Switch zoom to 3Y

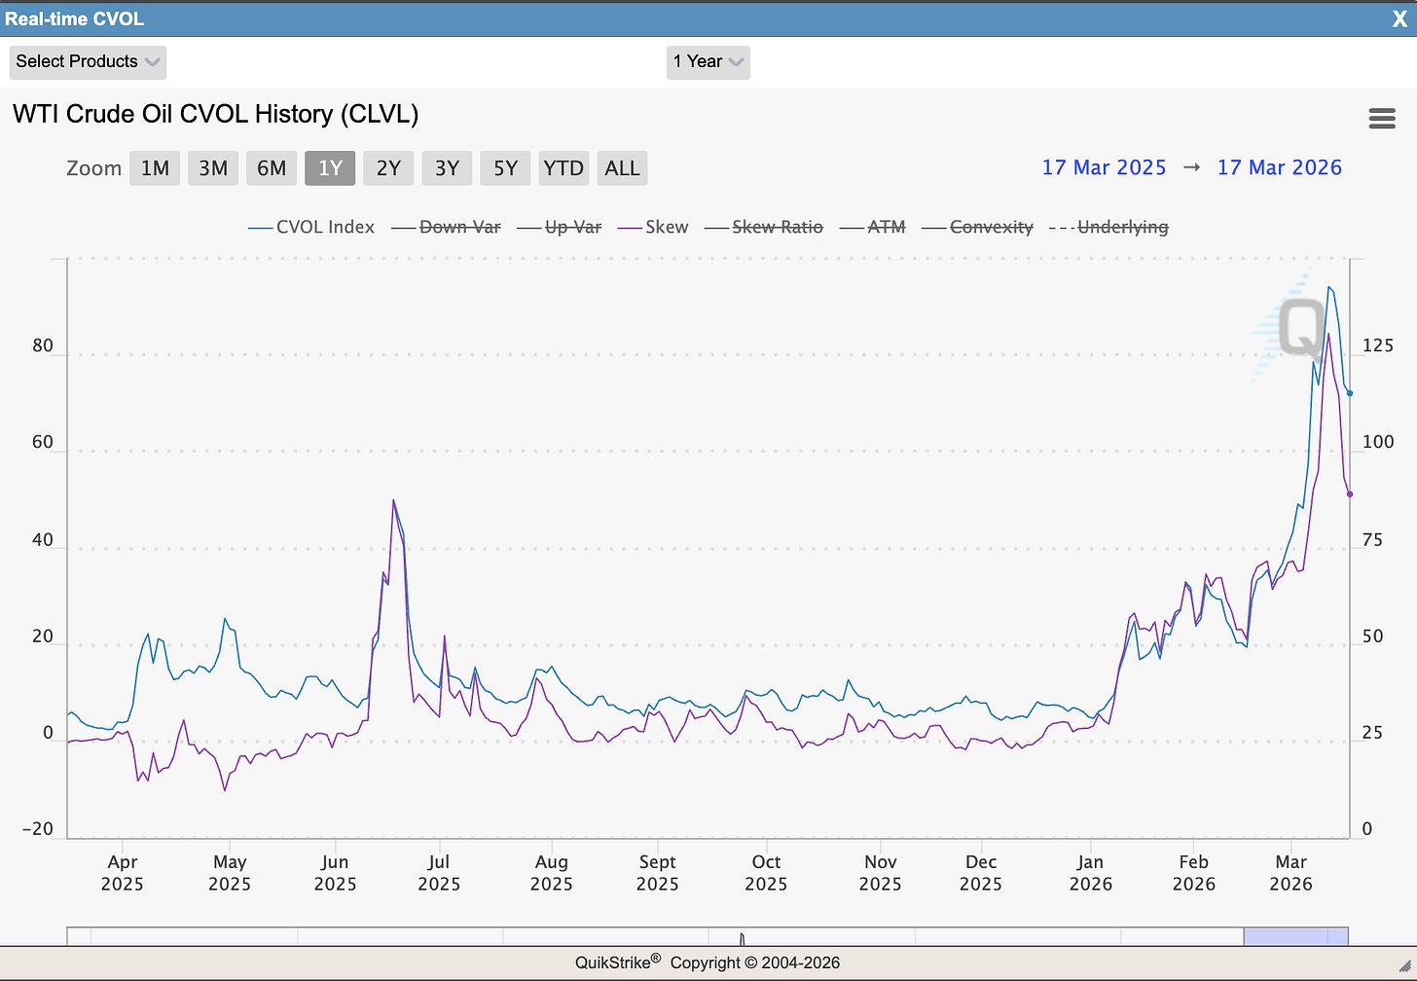(447, 168)
